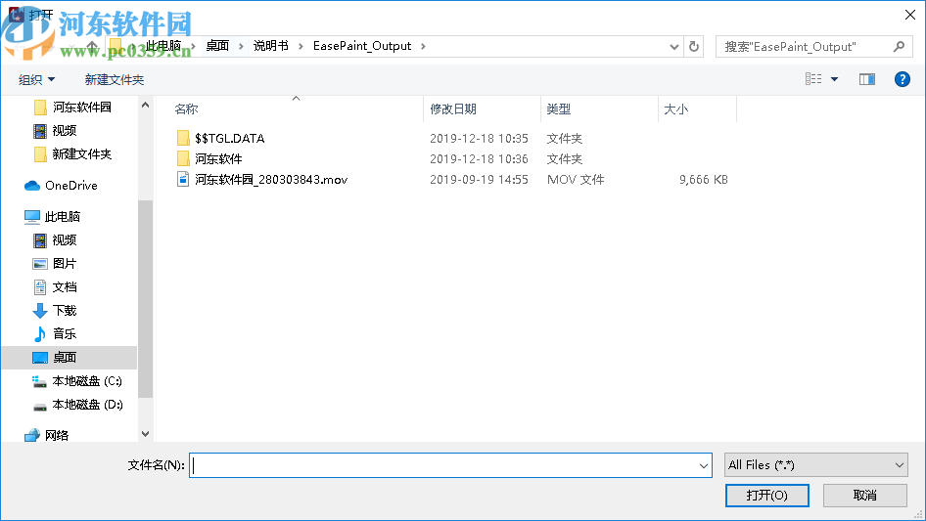926x521 pixels.
Task: Click the 此电脑 computer icon in sidebar
Action: tap(32, 217)
